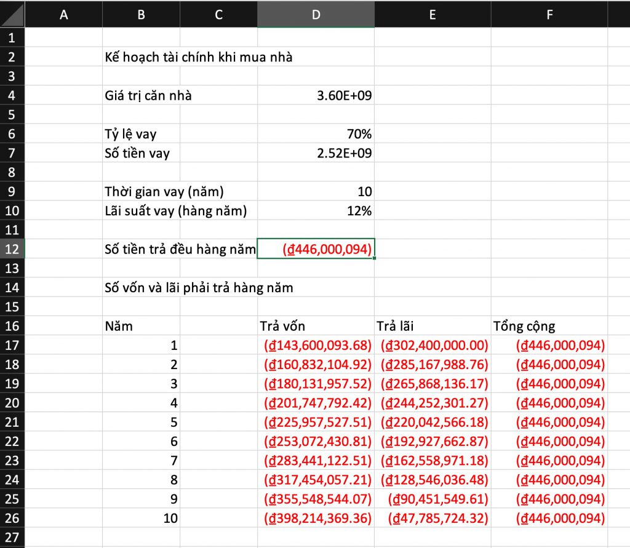Select interest cell (đ47,785,724.32)

point(433,518)
